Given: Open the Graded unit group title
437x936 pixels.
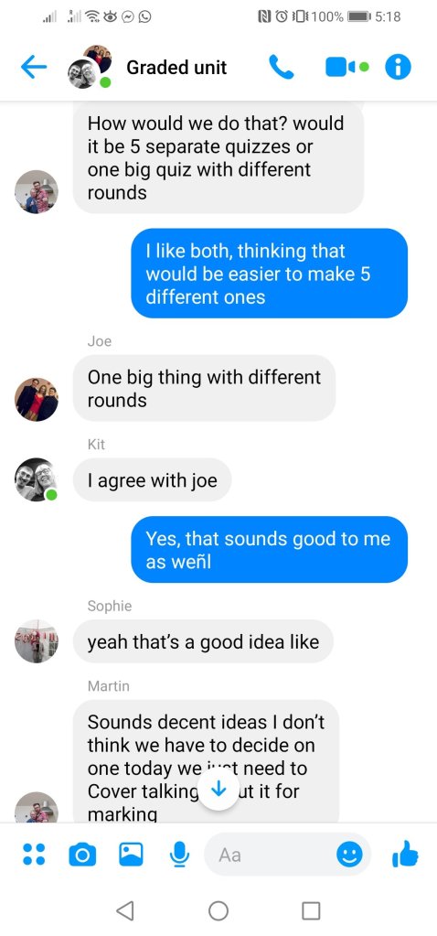Looking at the screenshot, I should pyautogui.click(x=176, y=68).
